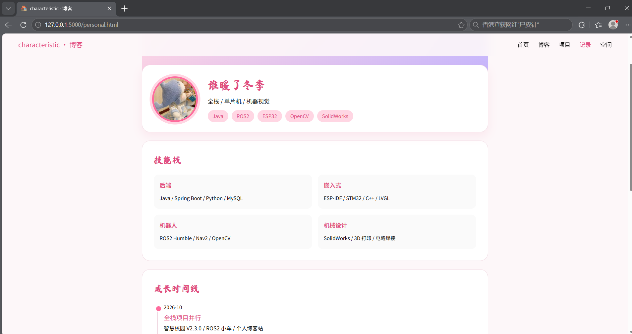632x334 pixels.
Task: Click the 成长时间线 section heading
Action: pyautogui.click(x=176, y=289)
